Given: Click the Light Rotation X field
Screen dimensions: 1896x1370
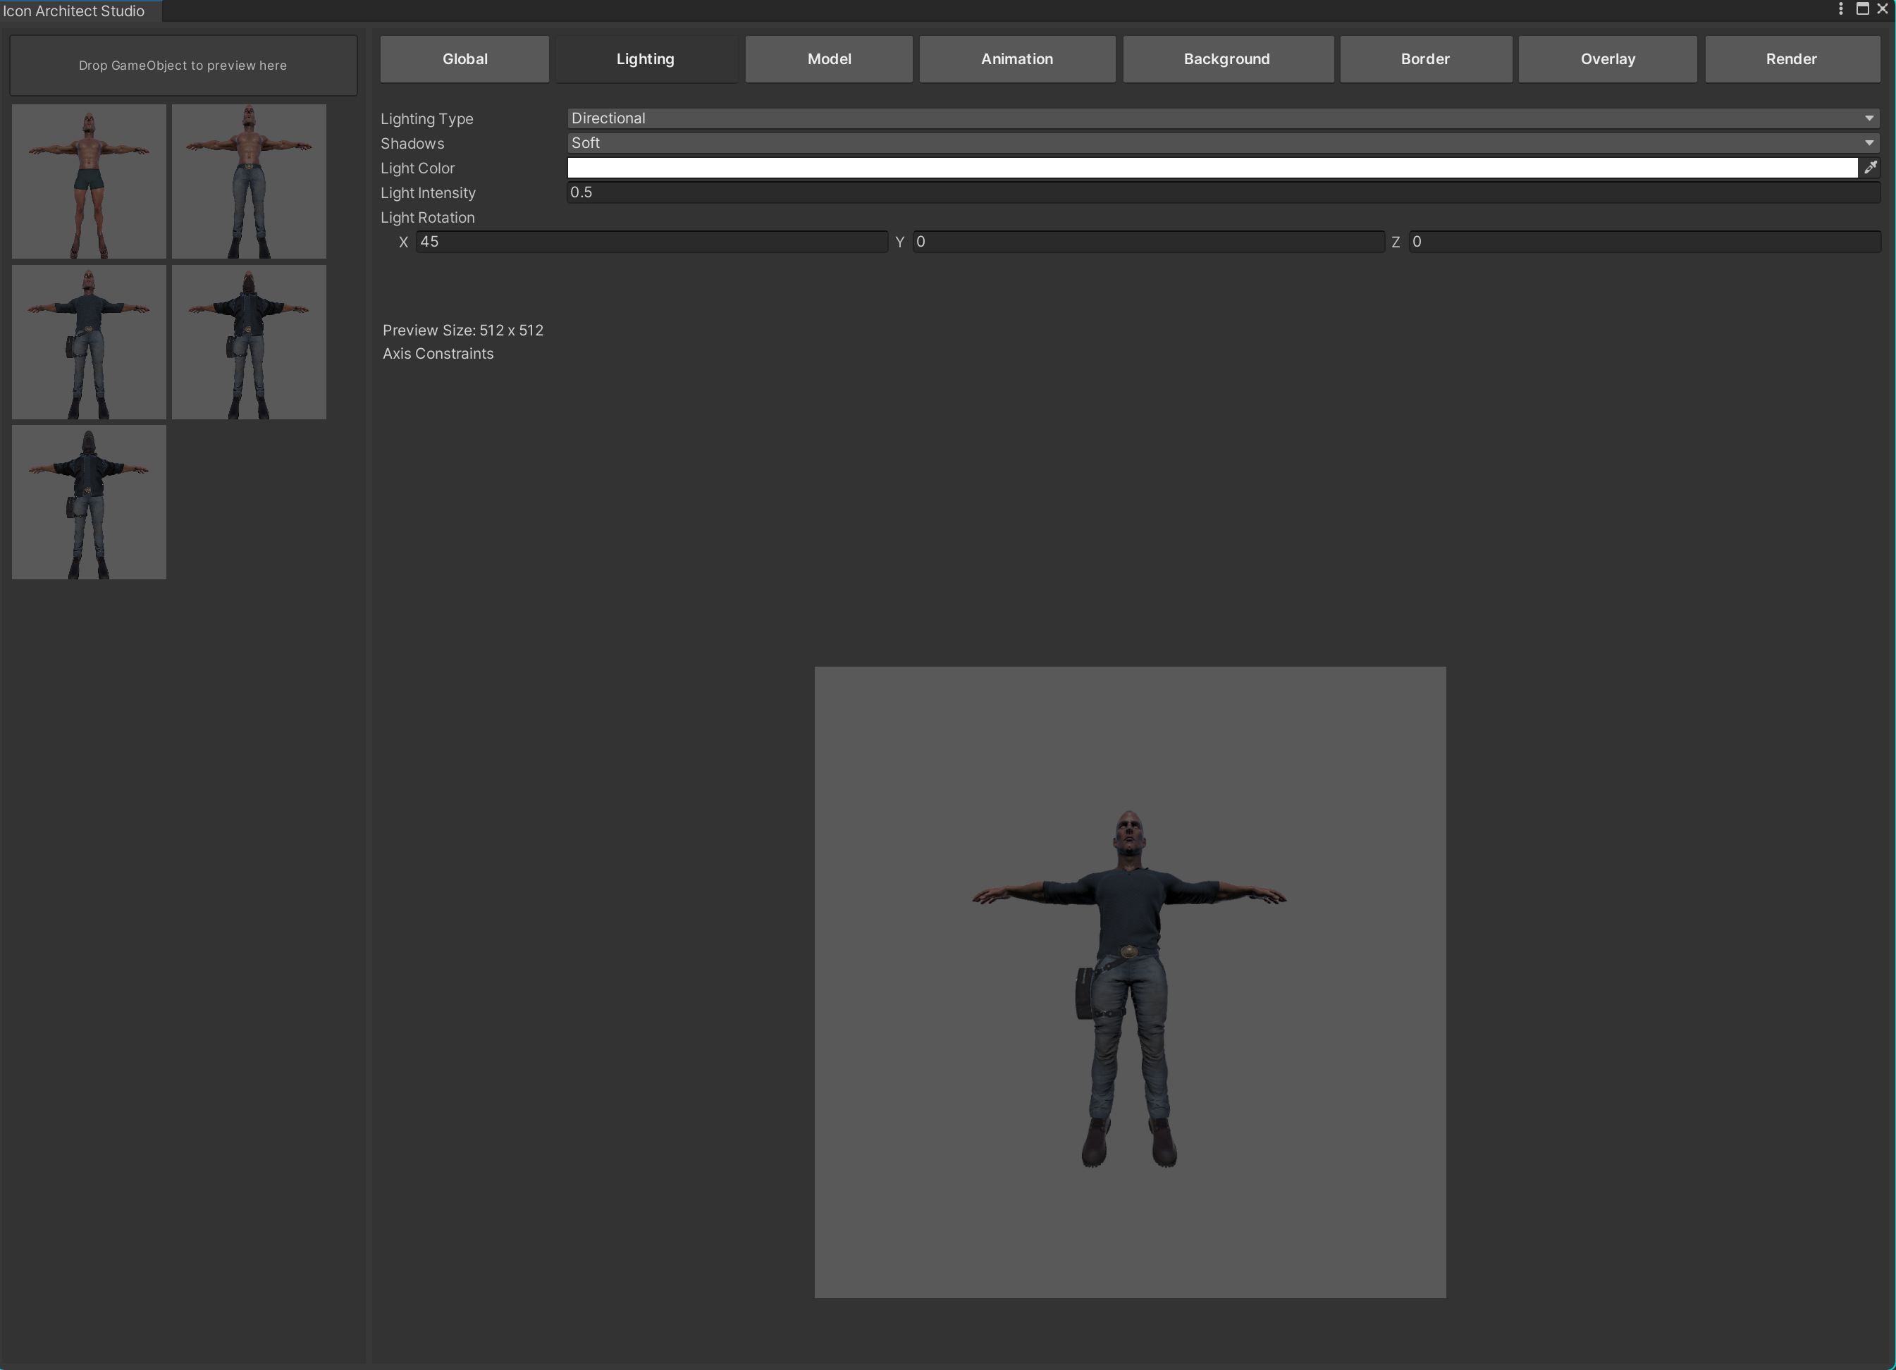Looking at the screenshot, I should (x=651, y=242).
